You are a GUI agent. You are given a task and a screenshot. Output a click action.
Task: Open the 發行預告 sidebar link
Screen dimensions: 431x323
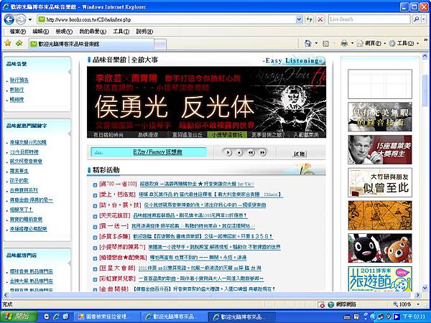[19, 80]
